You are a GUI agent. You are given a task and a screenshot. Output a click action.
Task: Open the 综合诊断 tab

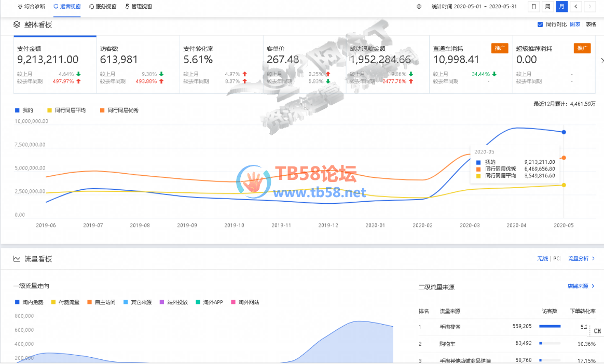[x=31, y=7]
